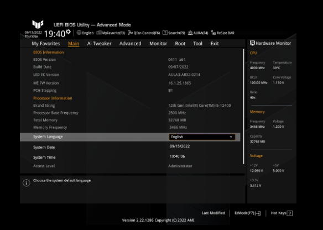The image size is (323, 230).
Task: Select the System Date label
Action: 44,148
